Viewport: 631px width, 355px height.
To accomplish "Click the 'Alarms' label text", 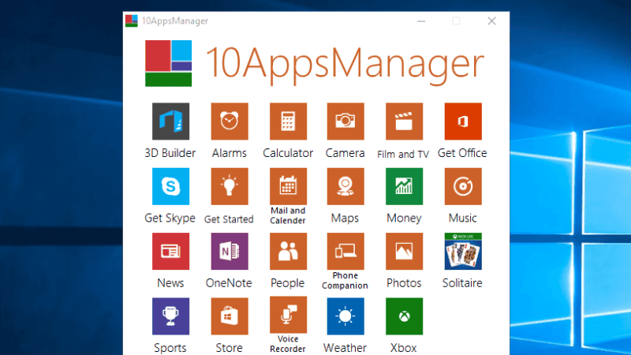I will pos(230,153).
